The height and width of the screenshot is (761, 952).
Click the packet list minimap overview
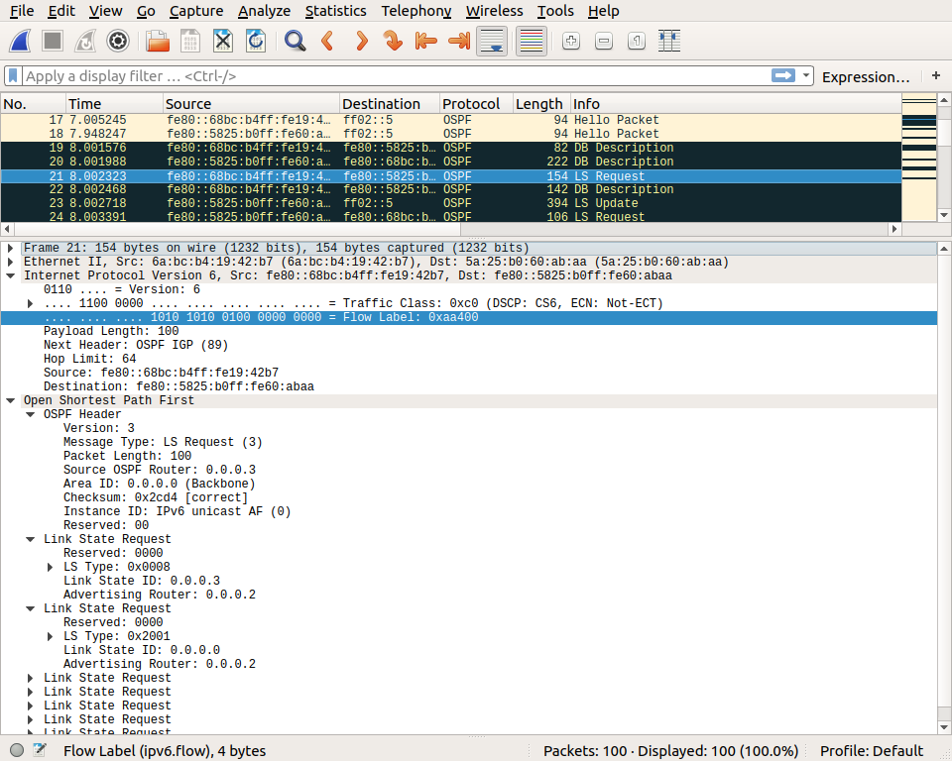(919, 158)
